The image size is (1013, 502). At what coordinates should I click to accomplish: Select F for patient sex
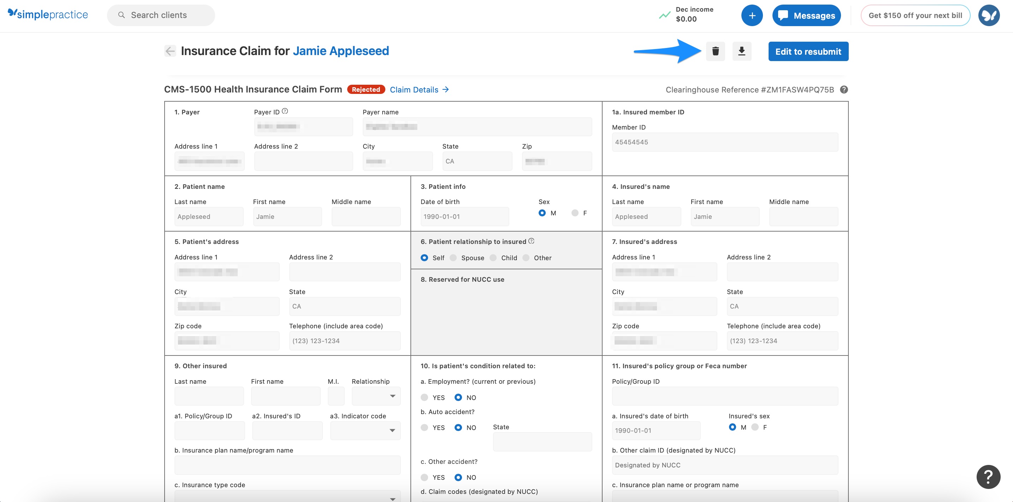point(575,213)
